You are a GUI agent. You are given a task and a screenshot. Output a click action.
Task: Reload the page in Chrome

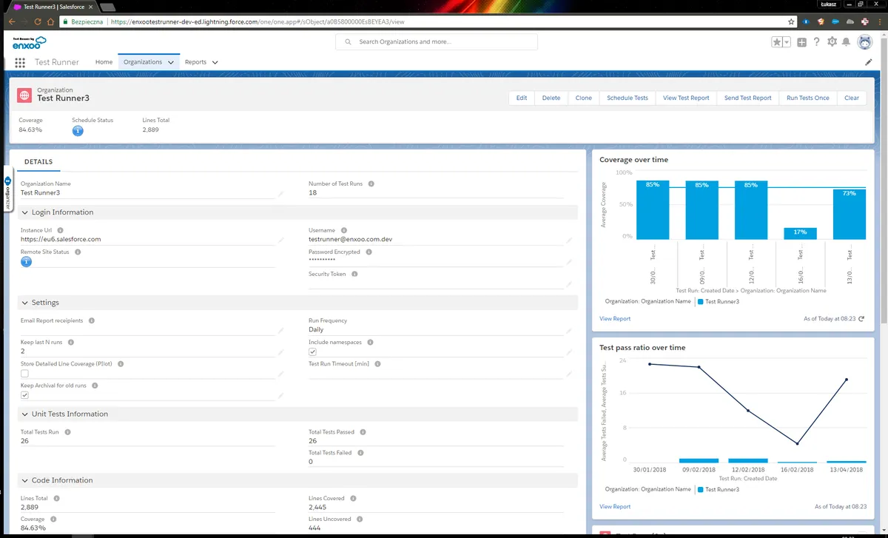pyautogui.click(x=37, y=22)
